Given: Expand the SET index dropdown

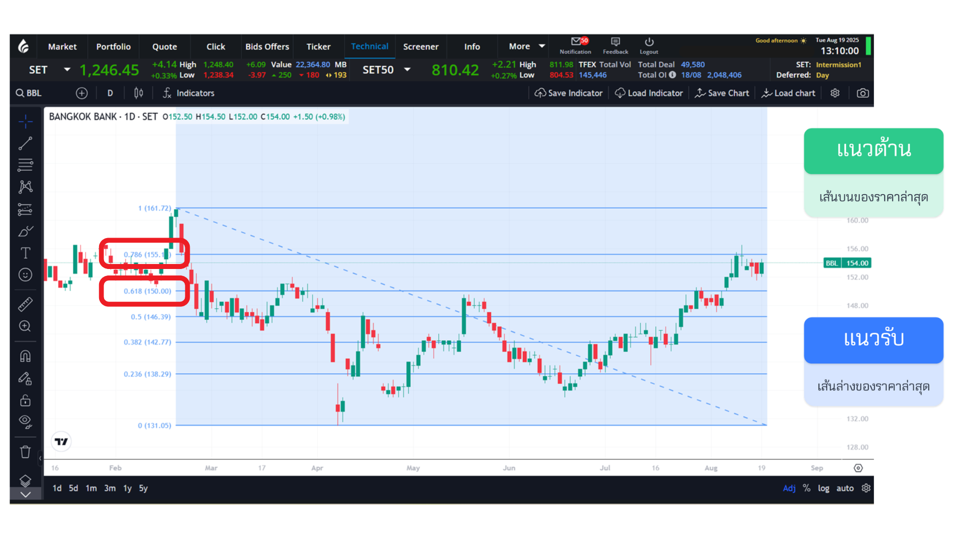Looking at the screenshot, I should point(67,70).
